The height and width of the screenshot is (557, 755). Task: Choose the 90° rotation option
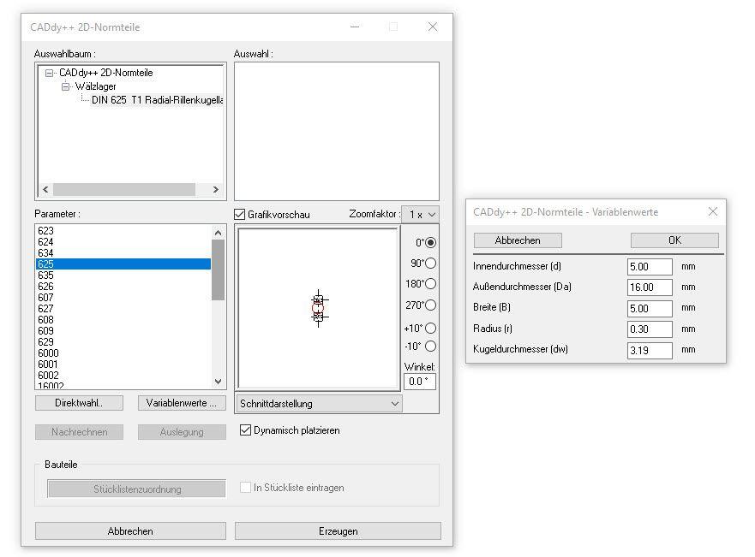(x=430, y=264)
